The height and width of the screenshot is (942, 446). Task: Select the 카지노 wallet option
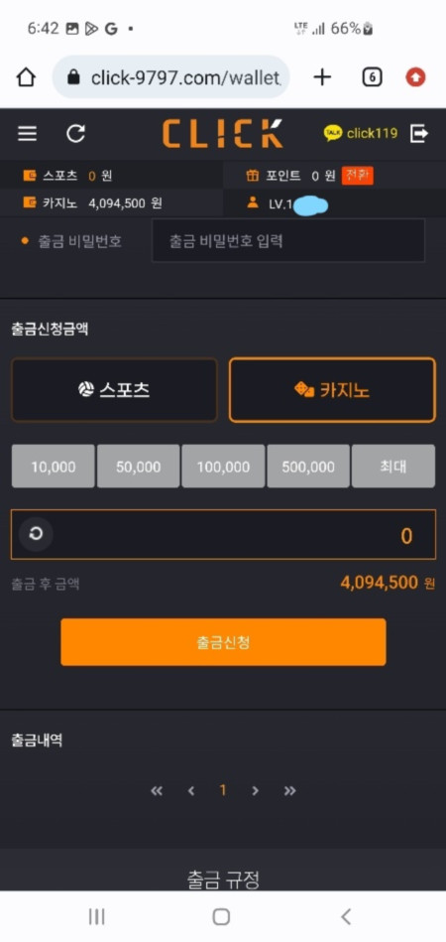(332, 390)
